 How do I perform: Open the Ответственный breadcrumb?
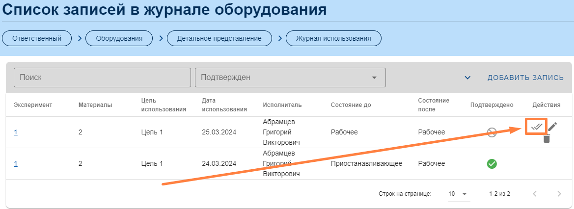(x=37, y=38)
